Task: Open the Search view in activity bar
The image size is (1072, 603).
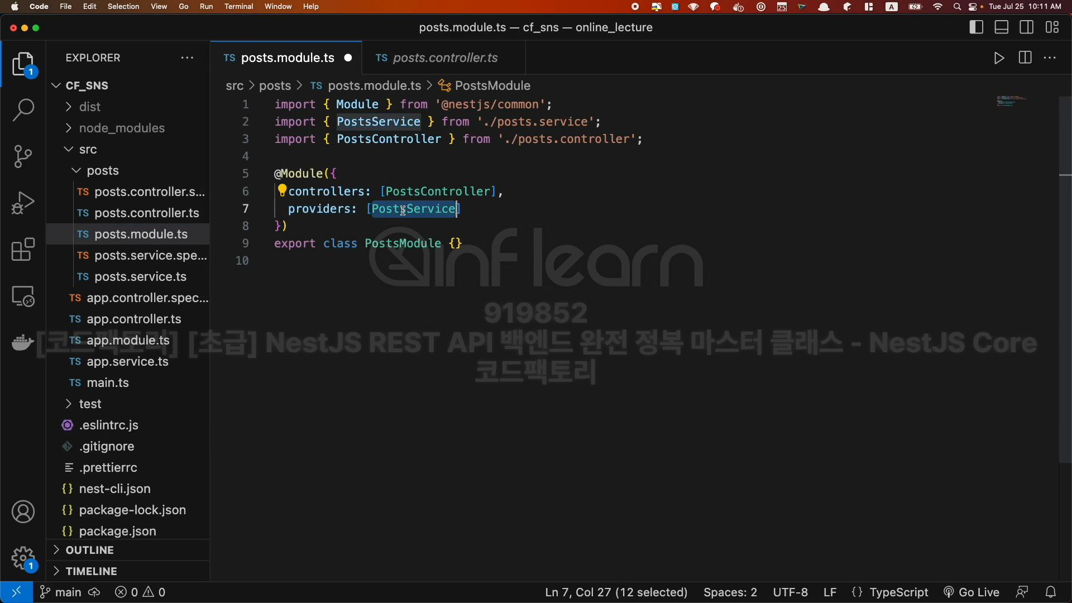Action: (x=23, y=110)
